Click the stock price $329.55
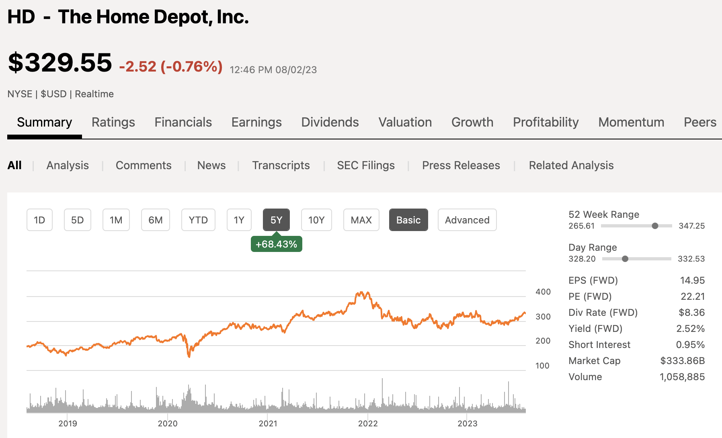 60,63
